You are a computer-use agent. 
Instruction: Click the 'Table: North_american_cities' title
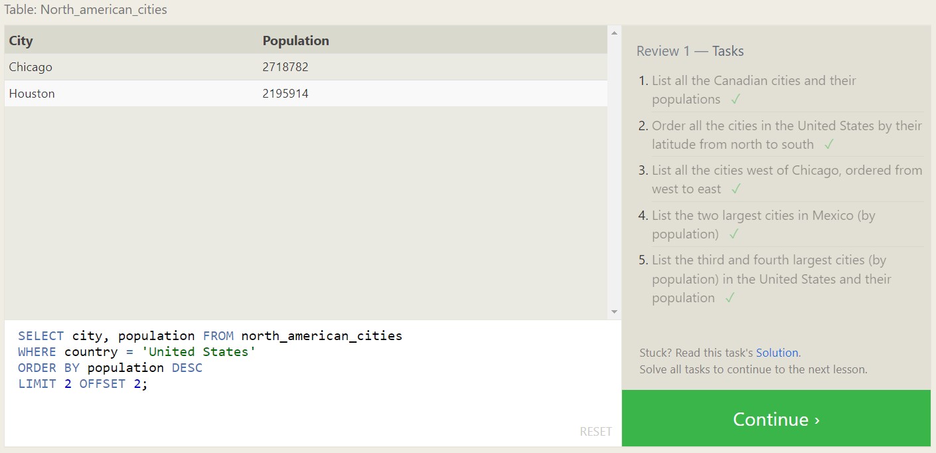coord(86,10)
